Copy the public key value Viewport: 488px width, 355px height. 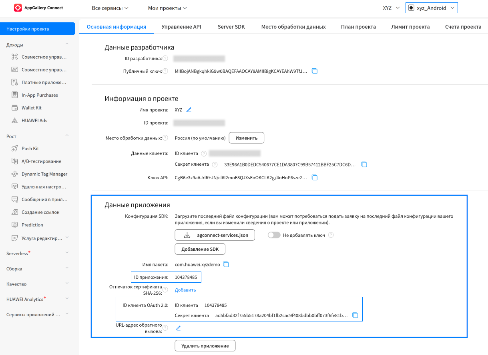tap(315, 71)
